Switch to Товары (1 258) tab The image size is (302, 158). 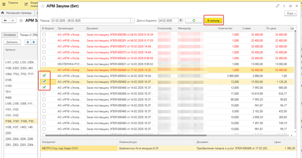[28, 35]
